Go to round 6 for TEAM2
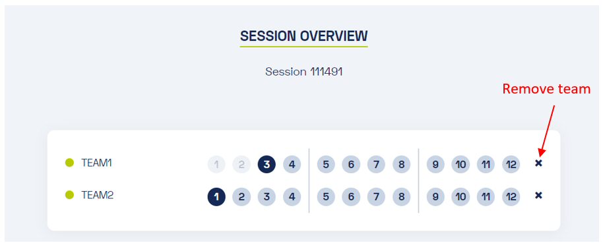 [x=351, y=197]
